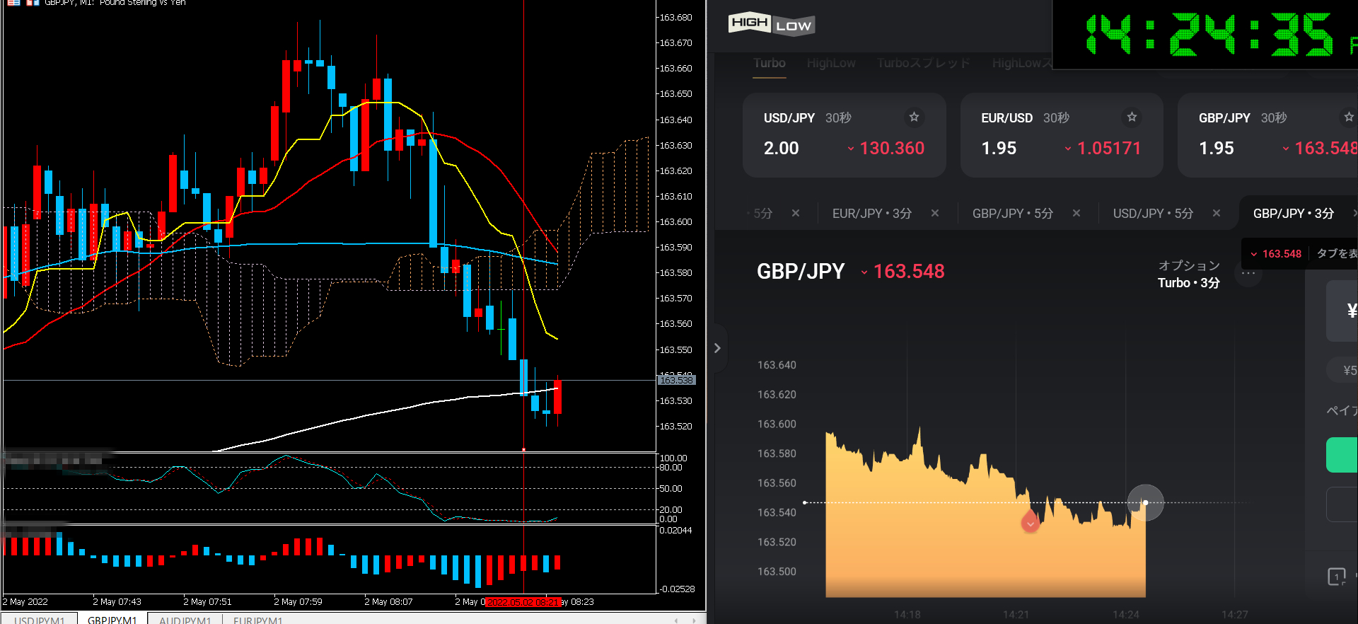Select the Turboスプレッド tab

tap(923, 63)
